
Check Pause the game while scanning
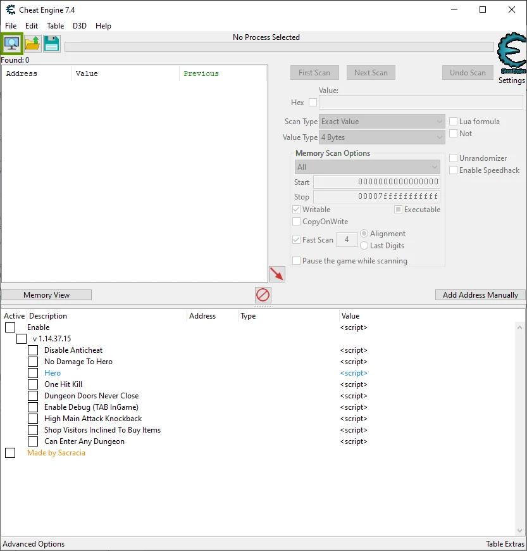pos(296,261)
